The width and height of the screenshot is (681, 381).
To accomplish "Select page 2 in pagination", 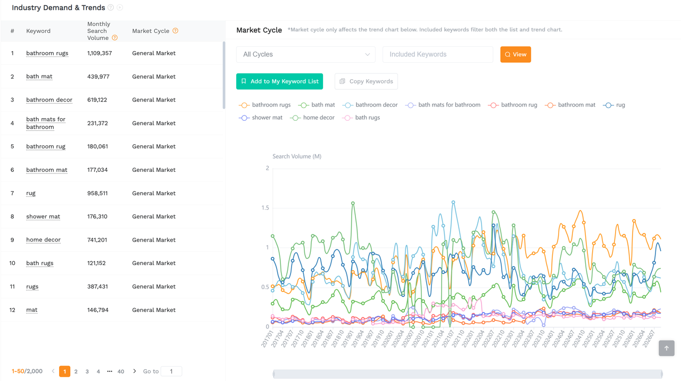I will 76,371.
